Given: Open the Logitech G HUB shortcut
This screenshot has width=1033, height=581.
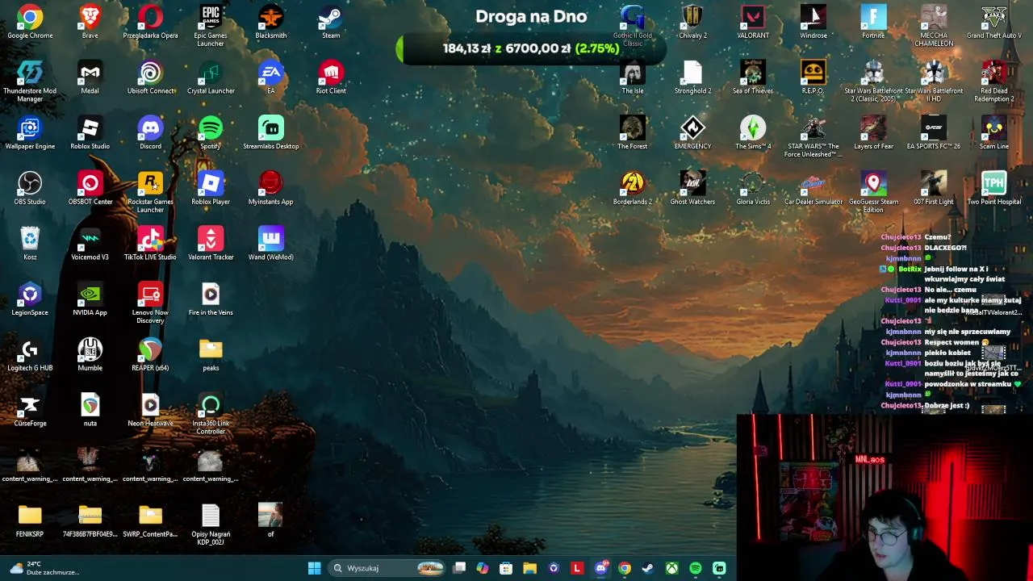Looking at the screenshot, I should (x=30, y=354).
